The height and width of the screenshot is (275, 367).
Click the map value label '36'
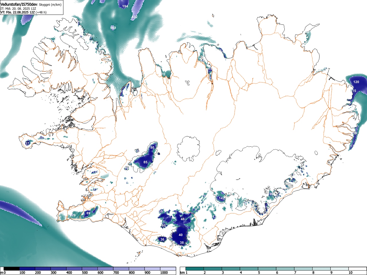point(162,239)
